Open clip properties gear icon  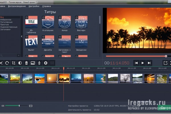(x=46, y=63)
